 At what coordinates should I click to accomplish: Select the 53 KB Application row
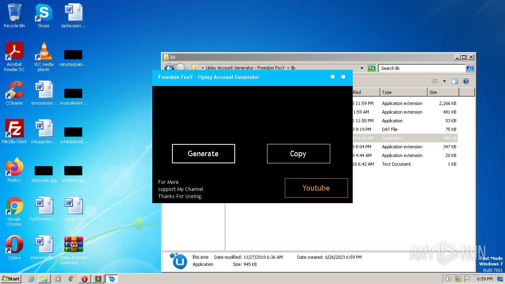click(x=405, y=121)
